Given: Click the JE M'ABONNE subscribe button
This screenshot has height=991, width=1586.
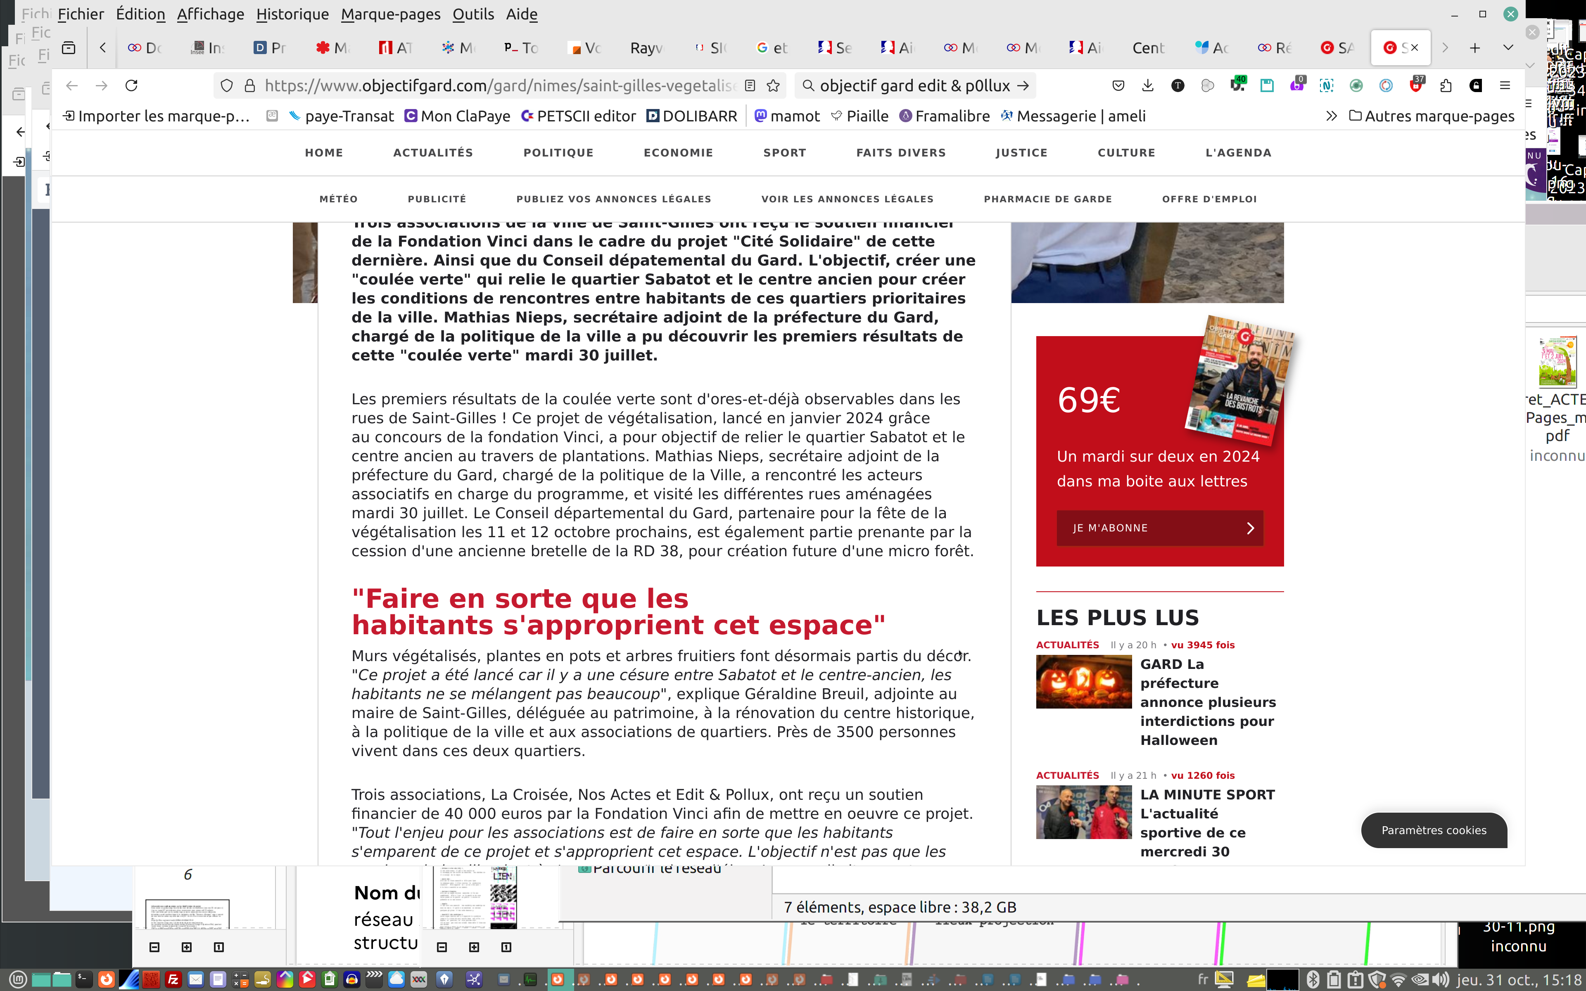Looking at the screenshot, I should (x=1159, y=528).
